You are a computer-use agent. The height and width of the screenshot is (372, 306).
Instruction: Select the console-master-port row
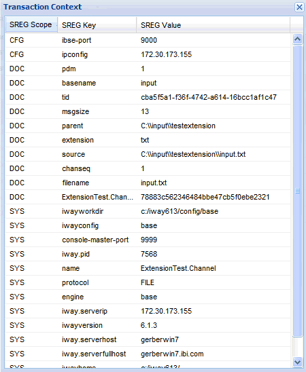[148, 240]
